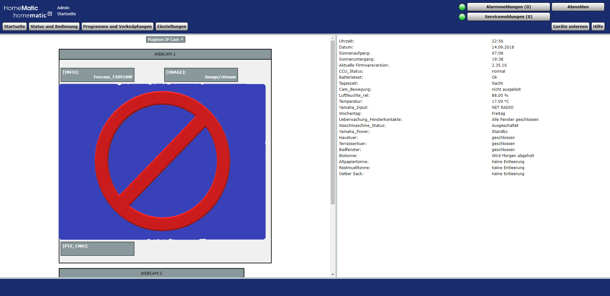Click the HomeMatic logo
The height and width of the screenshot is (296, 610).
click(28, 11)
